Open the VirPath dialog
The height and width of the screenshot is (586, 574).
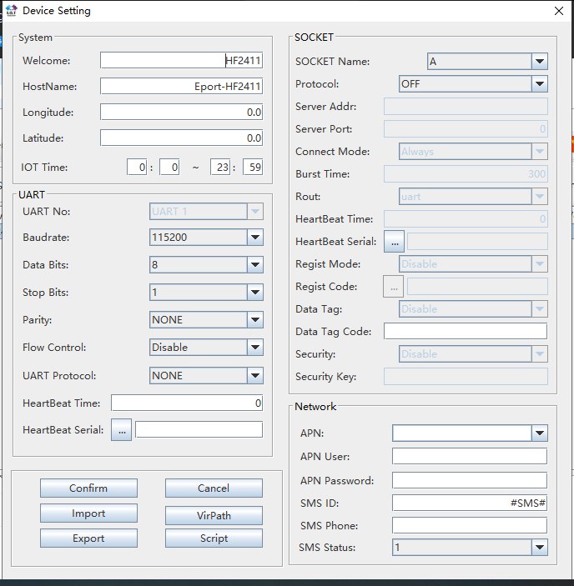(x=214, y=515)
